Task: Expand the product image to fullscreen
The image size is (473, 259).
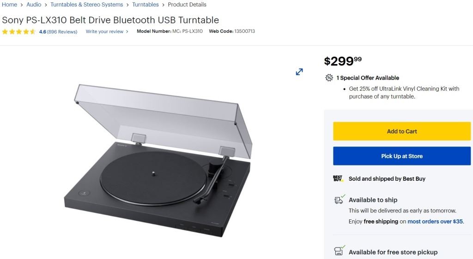Action: pos(299,72)
